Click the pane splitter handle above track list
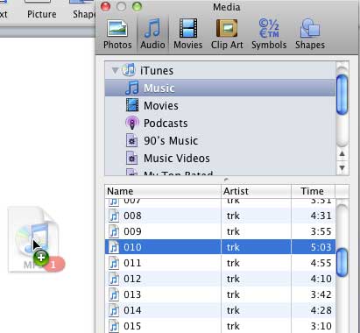 [x=226, y=180]
